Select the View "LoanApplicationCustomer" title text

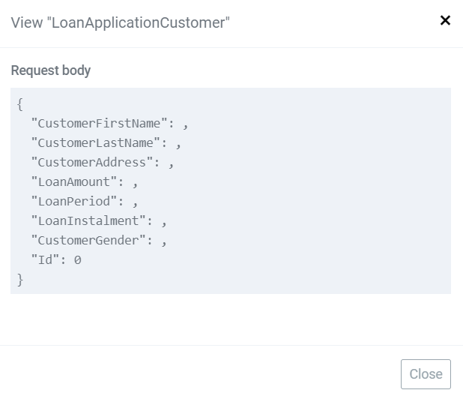tap(120, 22)
